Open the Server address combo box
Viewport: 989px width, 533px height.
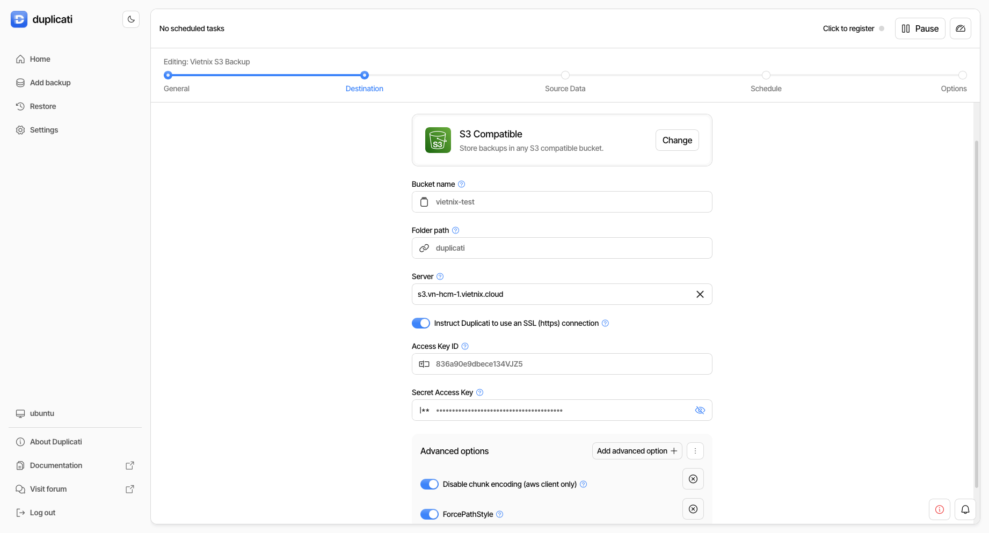coord(553,294)
